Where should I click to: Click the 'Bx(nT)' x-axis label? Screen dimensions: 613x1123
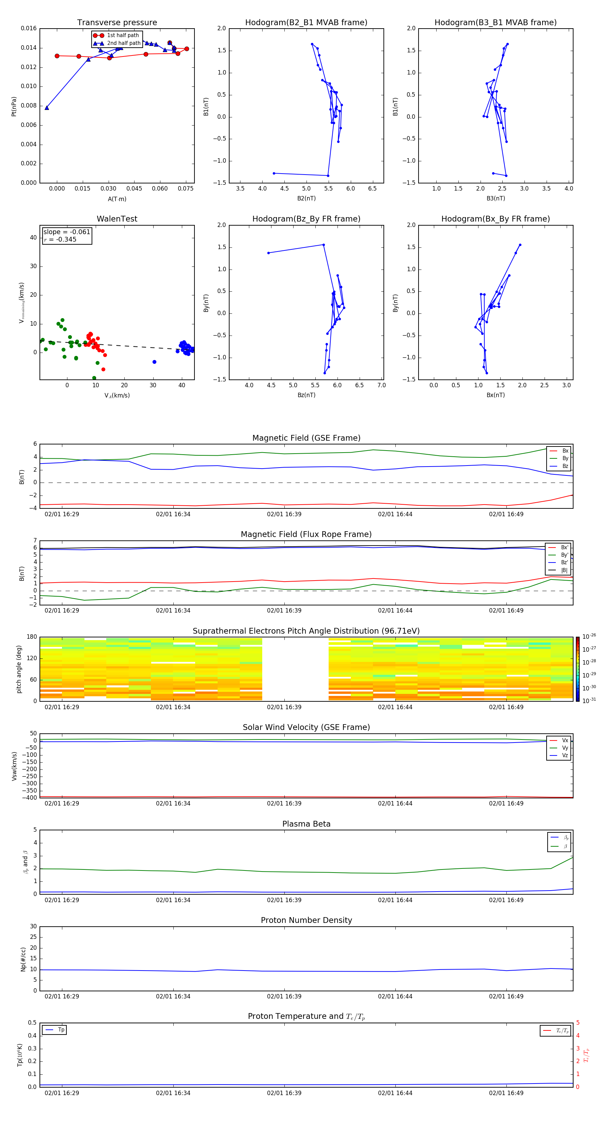point(496,395)
